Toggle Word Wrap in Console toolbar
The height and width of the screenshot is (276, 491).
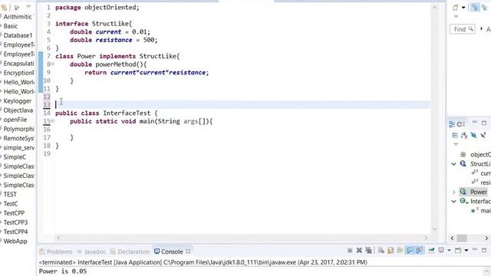(400, 251)
